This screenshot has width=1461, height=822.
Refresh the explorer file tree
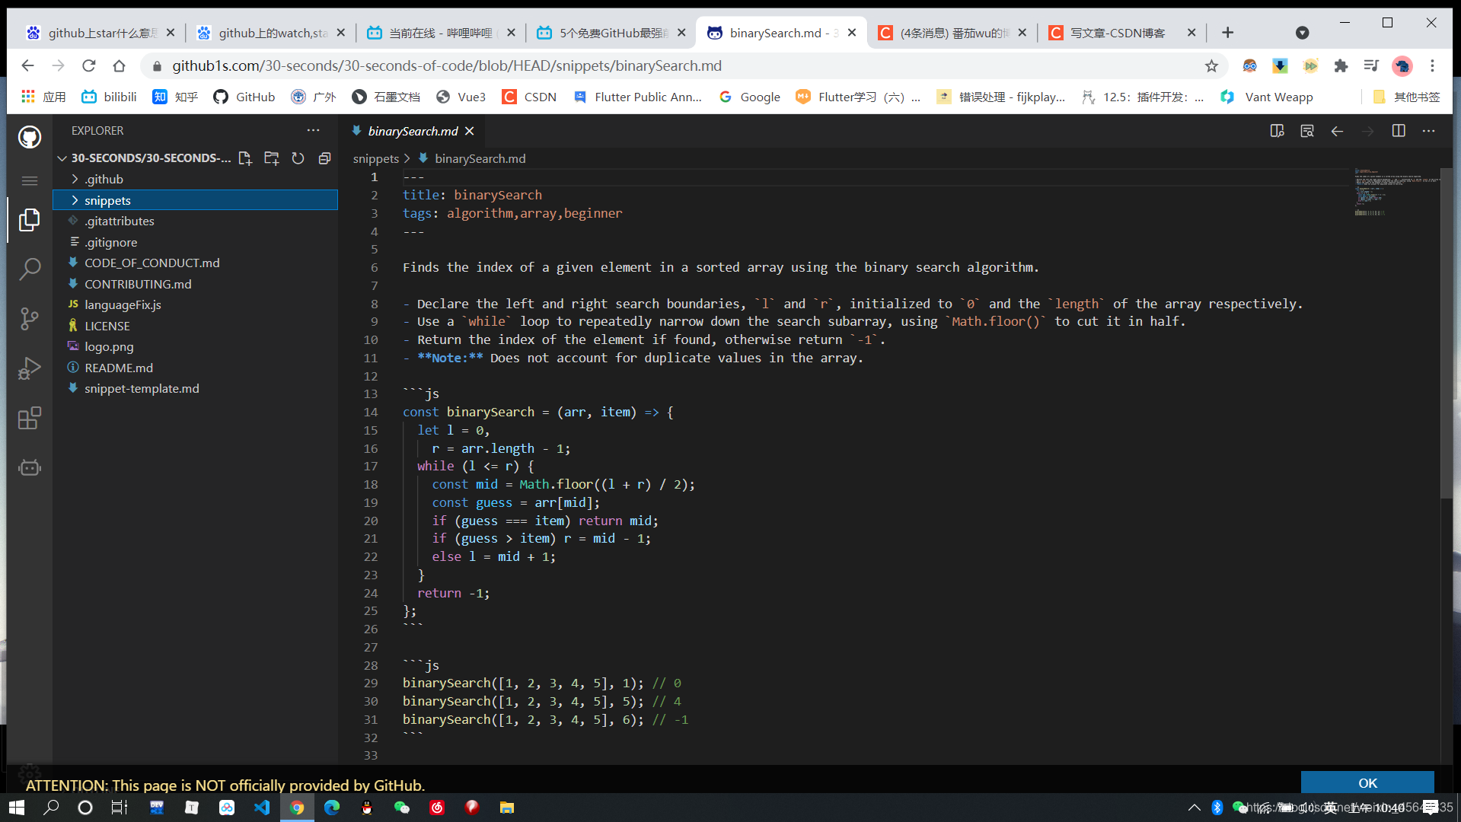pos(298,158)
